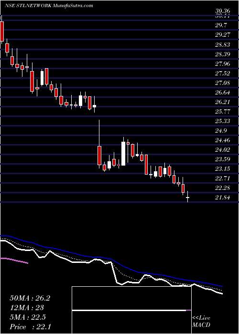Screen dimensions: 239x334
Task: Select the 30.36 price axis label
Action: click(x=223, y=10)
